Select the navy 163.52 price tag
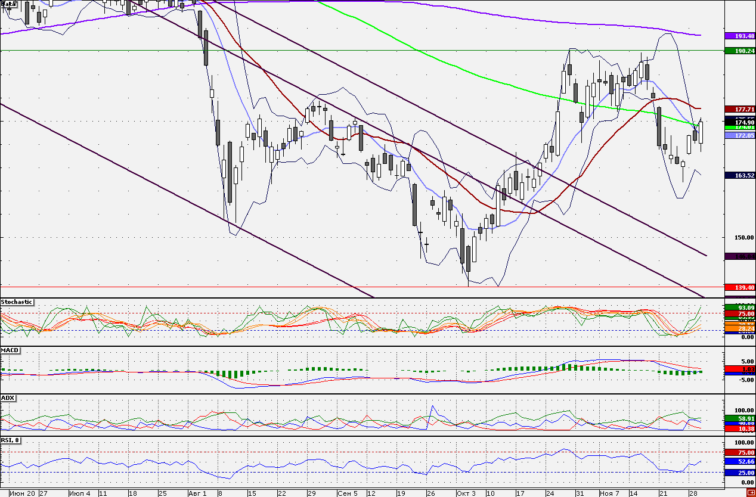The image size is (756, 497). 740,175
